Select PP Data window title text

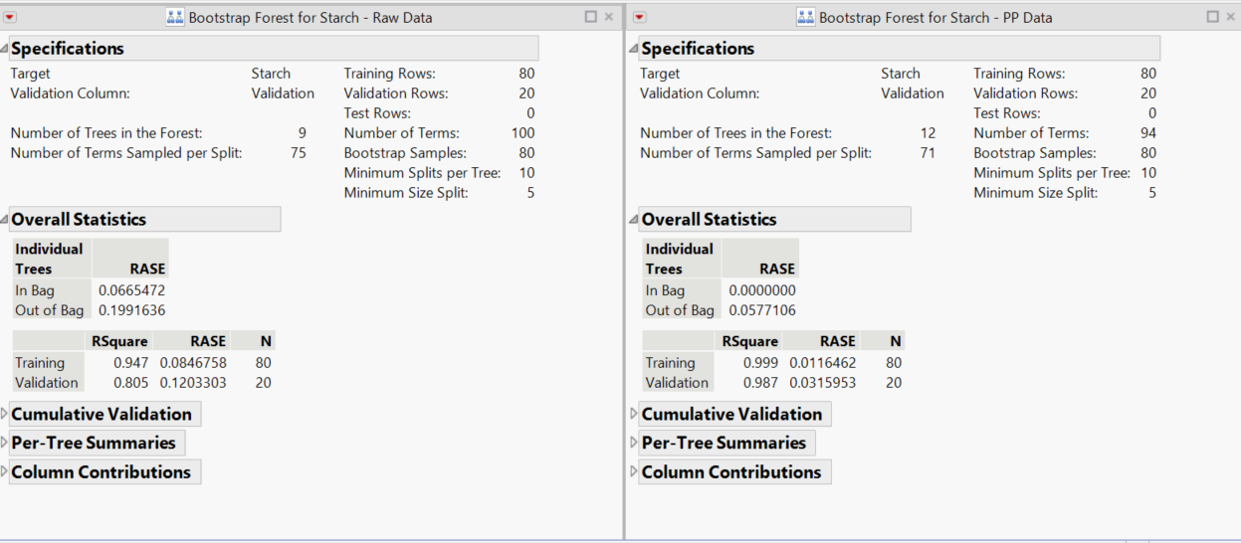[x=935, y=17]
